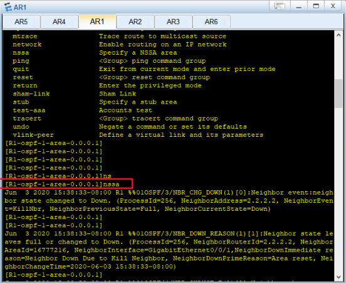The width and height of the screenshot is (346, 283).
Task: Minimize the AR1 window
Action: pyautogui.click(x=299, y=6)
